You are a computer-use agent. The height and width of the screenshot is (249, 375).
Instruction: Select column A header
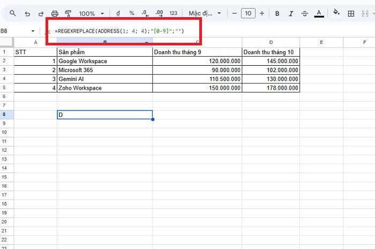click(x=35, y=42)
